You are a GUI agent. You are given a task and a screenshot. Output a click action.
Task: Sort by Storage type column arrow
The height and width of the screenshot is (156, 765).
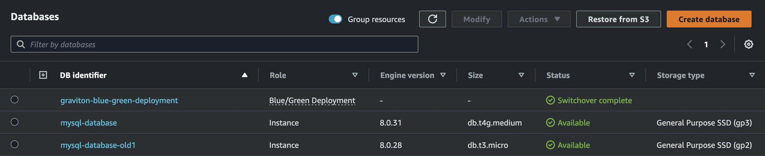pyautogui.click(x=752, y=75)
